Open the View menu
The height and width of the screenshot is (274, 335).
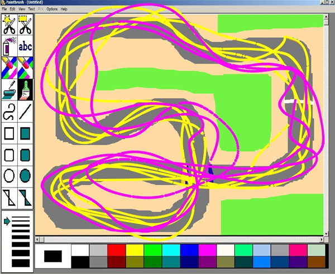point(21,9)
